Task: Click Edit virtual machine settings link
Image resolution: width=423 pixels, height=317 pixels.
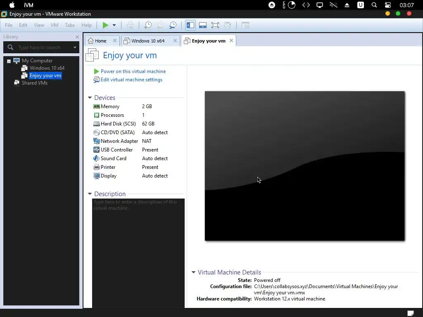Action: 131,80
